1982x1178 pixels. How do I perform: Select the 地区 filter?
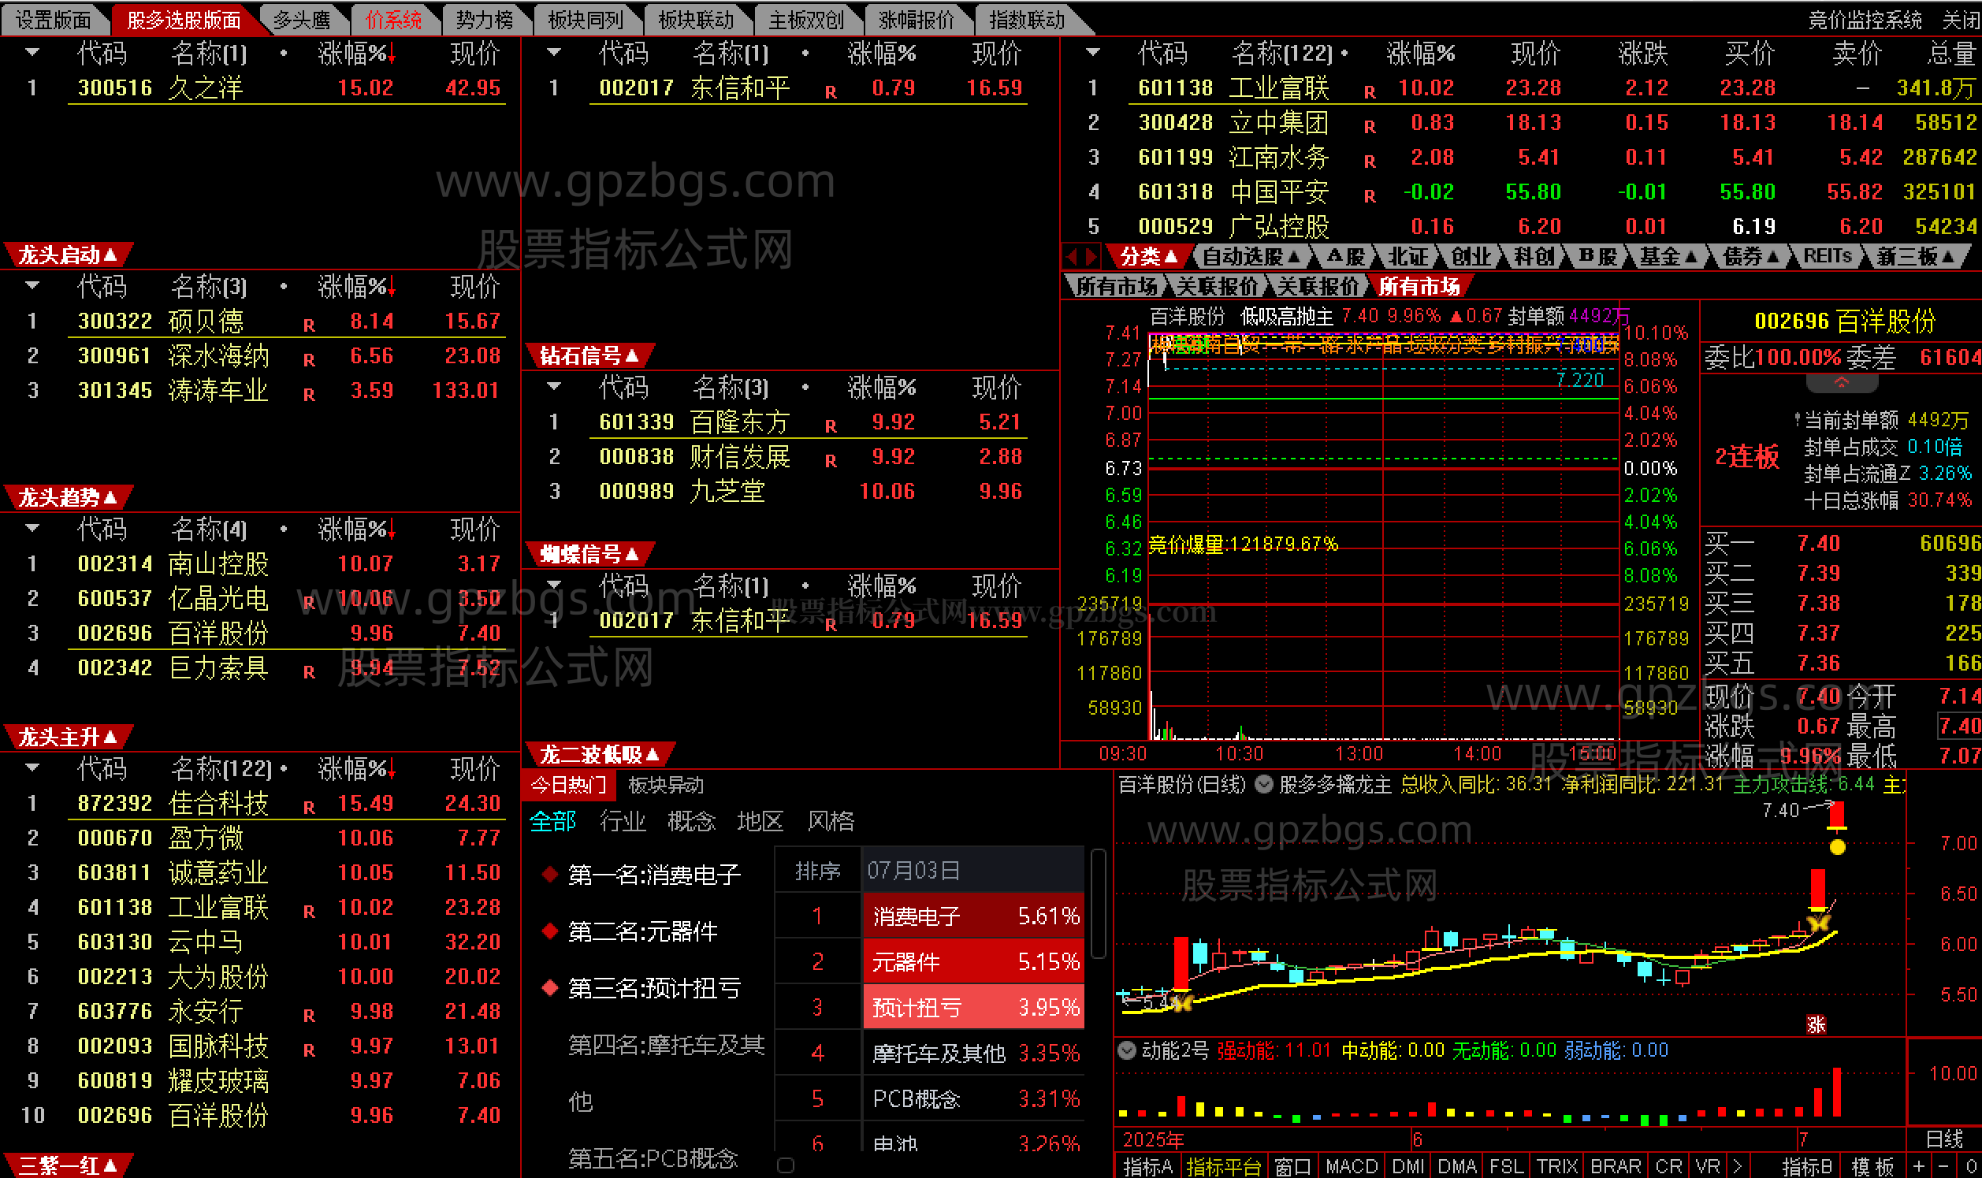coord(760,821)
